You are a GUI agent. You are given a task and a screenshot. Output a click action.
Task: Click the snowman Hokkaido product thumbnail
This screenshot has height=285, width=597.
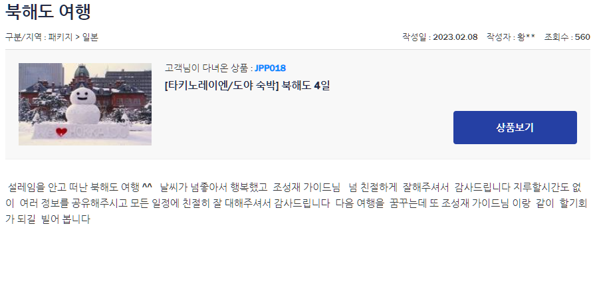coord(85,104)
